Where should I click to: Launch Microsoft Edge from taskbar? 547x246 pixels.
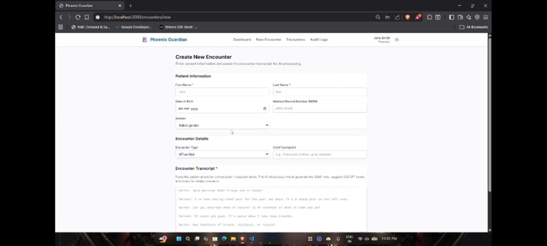225,239
